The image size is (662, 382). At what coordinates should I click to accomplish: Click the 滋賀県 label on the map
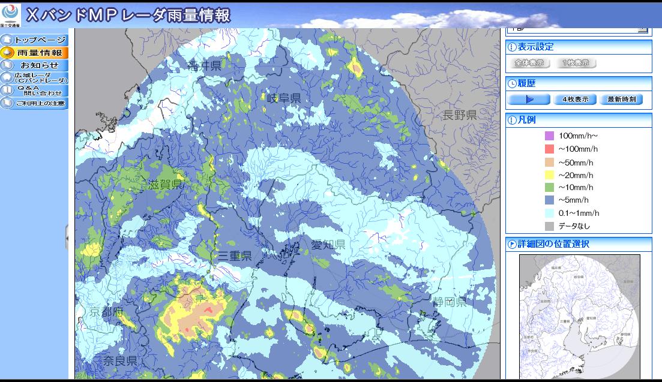[164, 184]
